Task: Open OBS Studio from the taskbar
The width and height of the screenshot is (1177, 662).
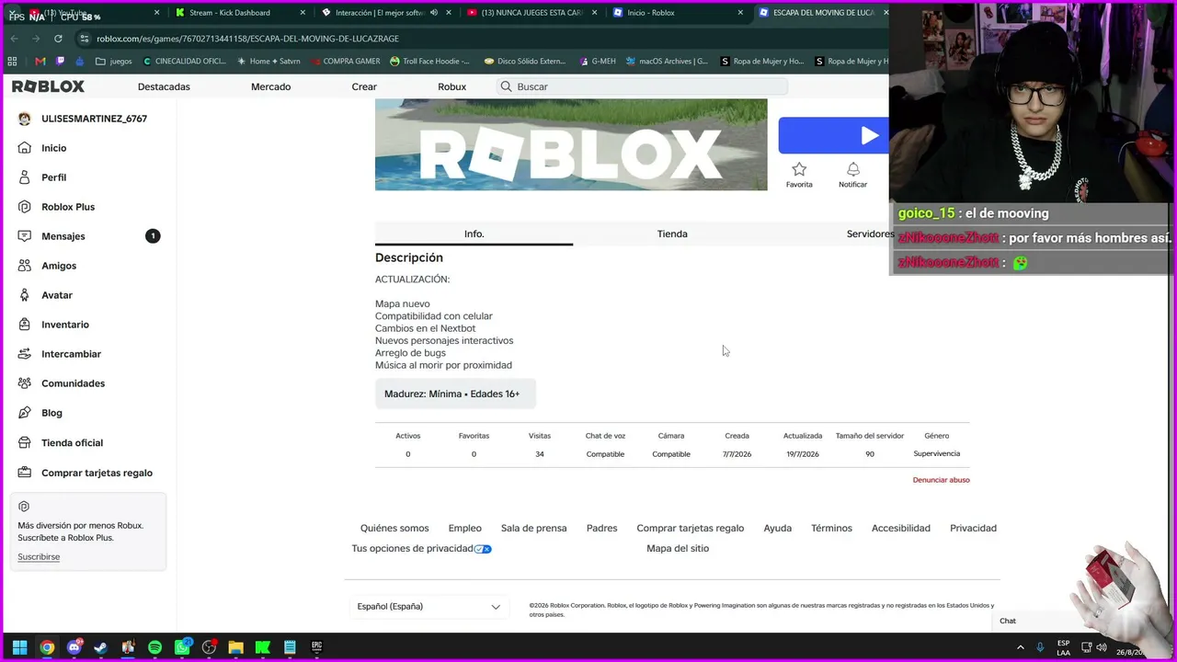Action: click(209, 647)
